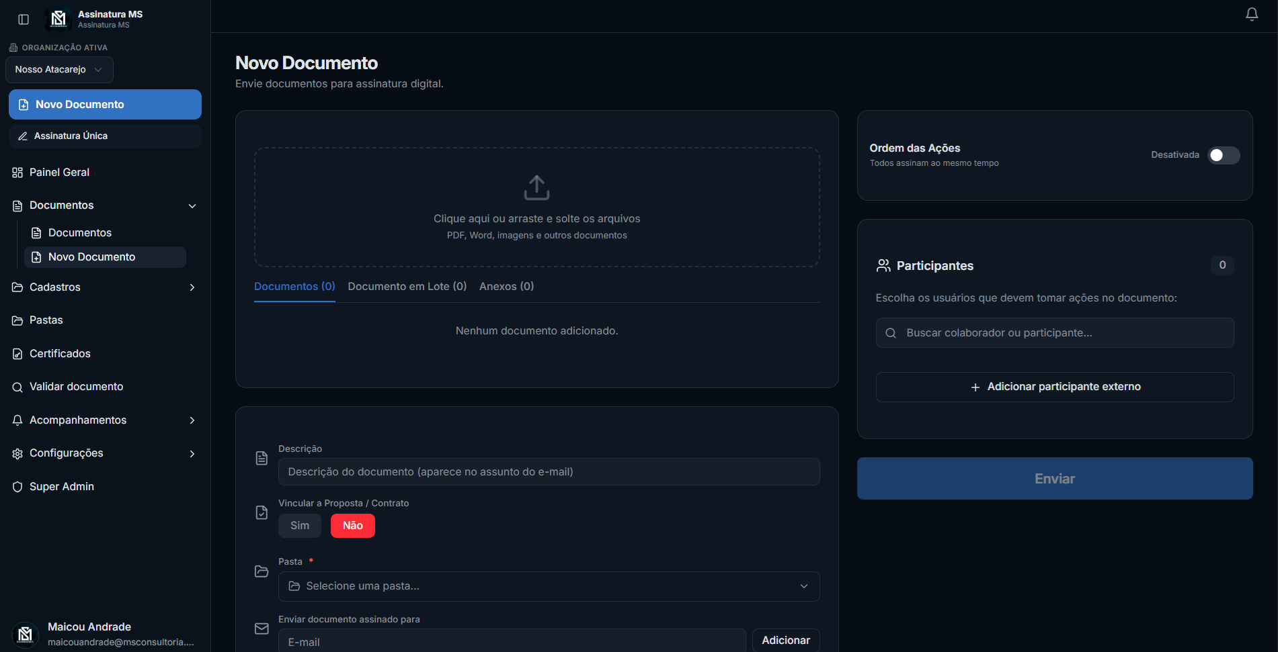Click the Pasta field folder icon

click(262, 571)
